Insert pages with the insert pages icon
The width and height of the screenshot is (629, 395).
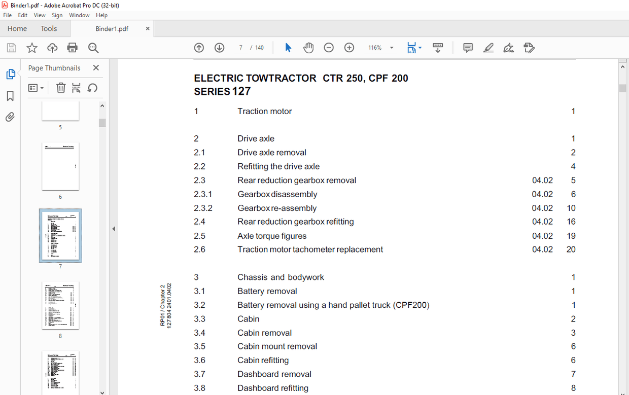[76, 87]
